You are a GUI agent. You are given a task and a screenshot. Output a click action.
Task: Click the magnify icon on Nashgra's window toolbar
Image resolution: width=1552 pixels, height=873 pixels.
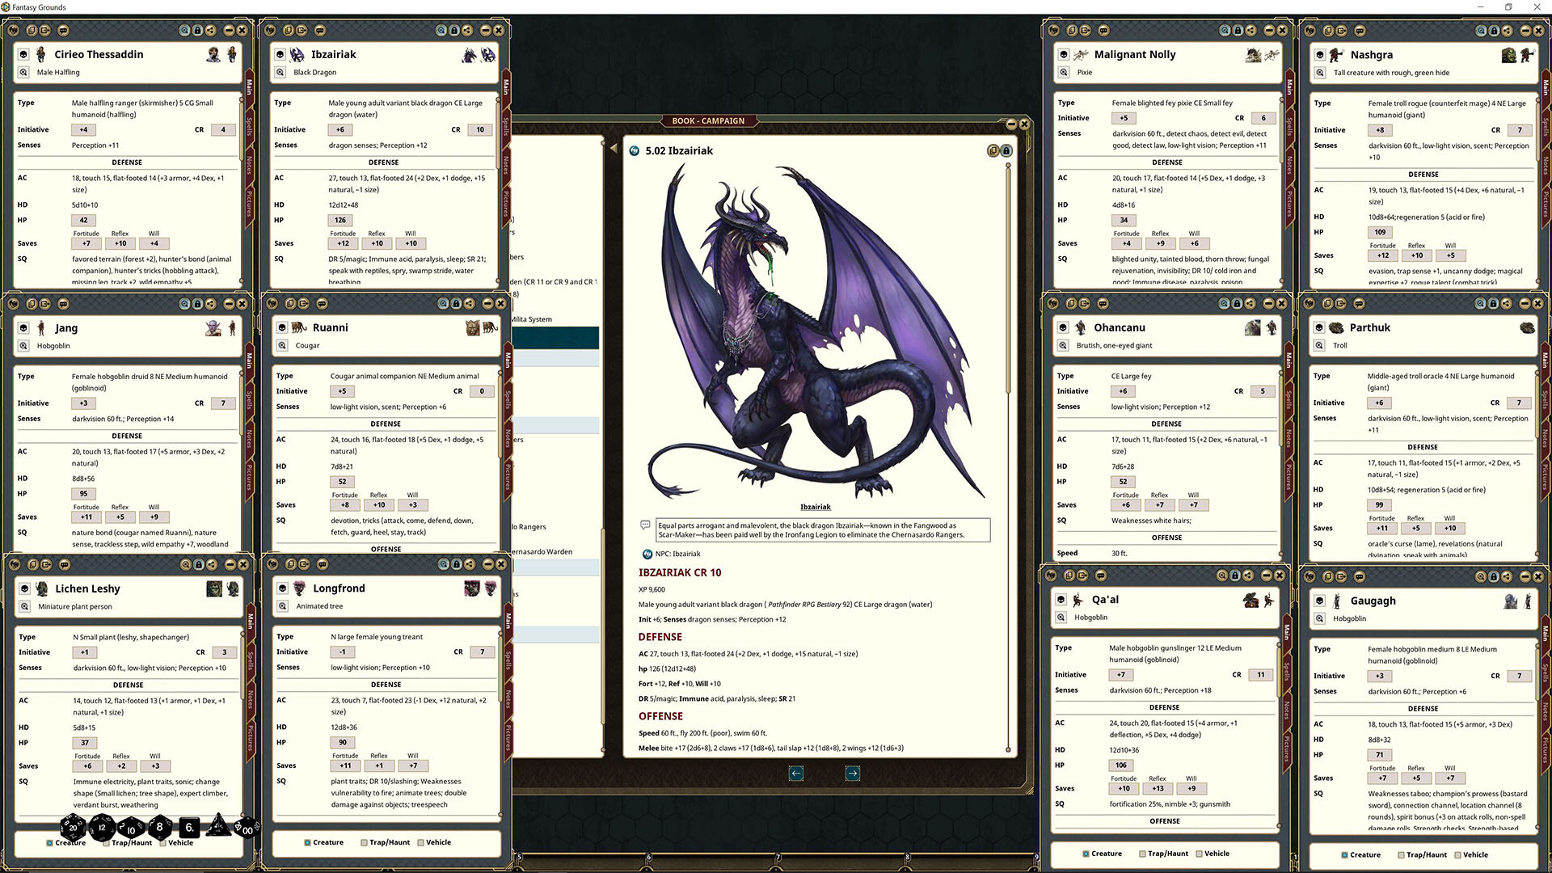click(x=1480, y=30)
